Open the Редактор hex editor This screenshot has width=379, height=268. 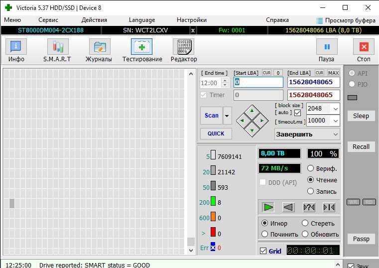point(184,50)
